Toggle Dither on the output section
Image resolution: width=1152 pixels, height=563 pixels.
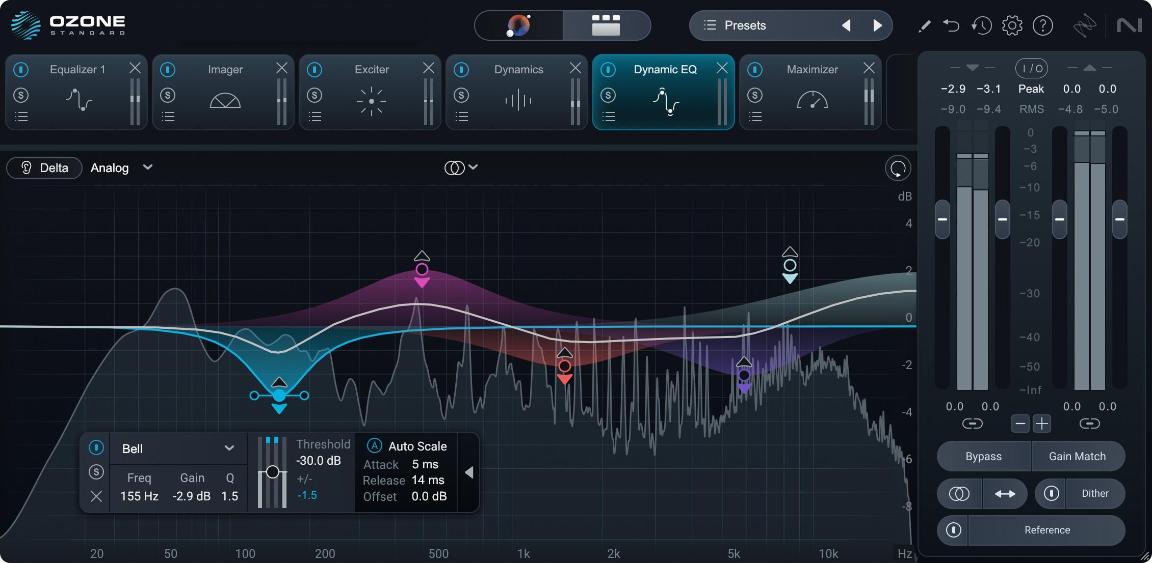click(x=1095, y=493)
